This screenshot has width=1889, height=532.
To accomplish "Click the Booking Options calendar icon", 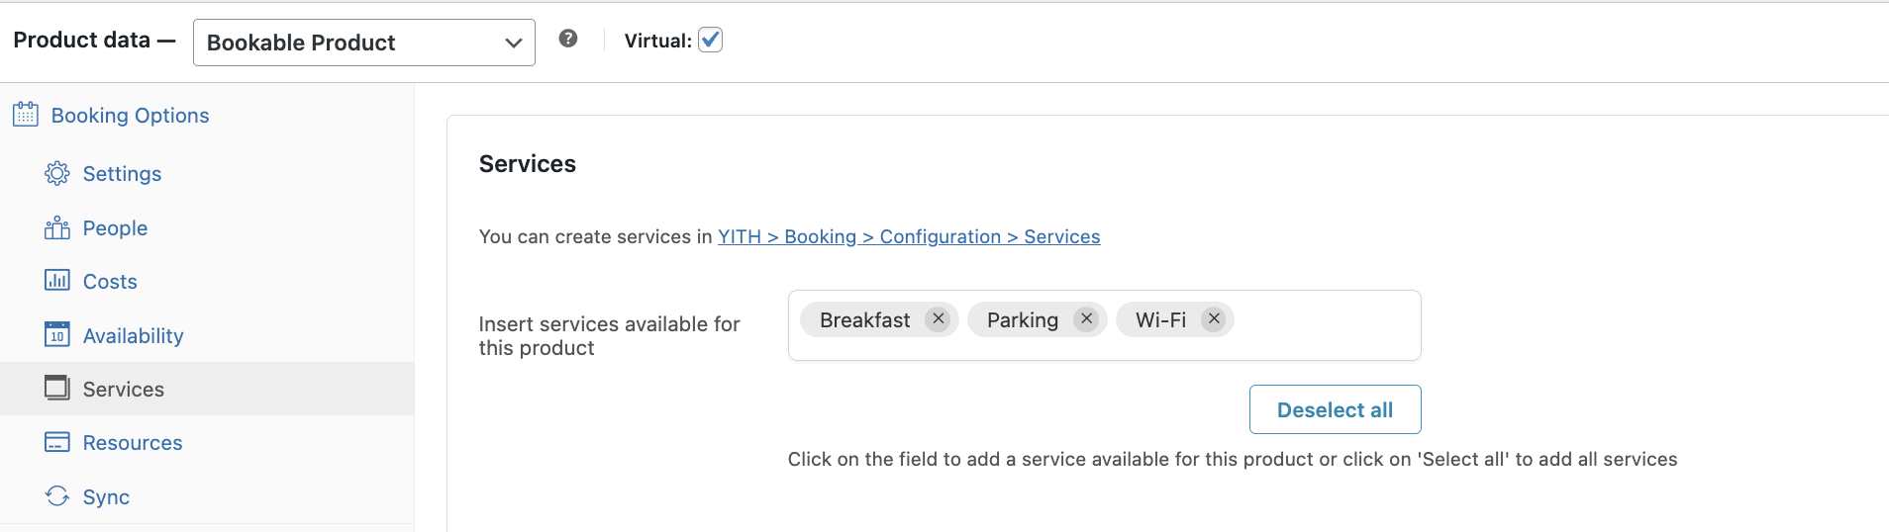I will click(26, 115).
